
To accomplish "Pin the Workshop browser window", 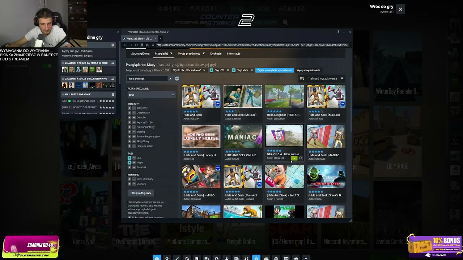I will tap(338, 32).
